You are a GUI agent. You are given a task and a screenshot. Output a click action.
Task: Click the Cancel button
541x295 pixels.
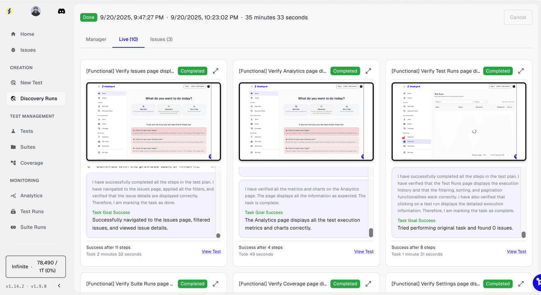518,17
